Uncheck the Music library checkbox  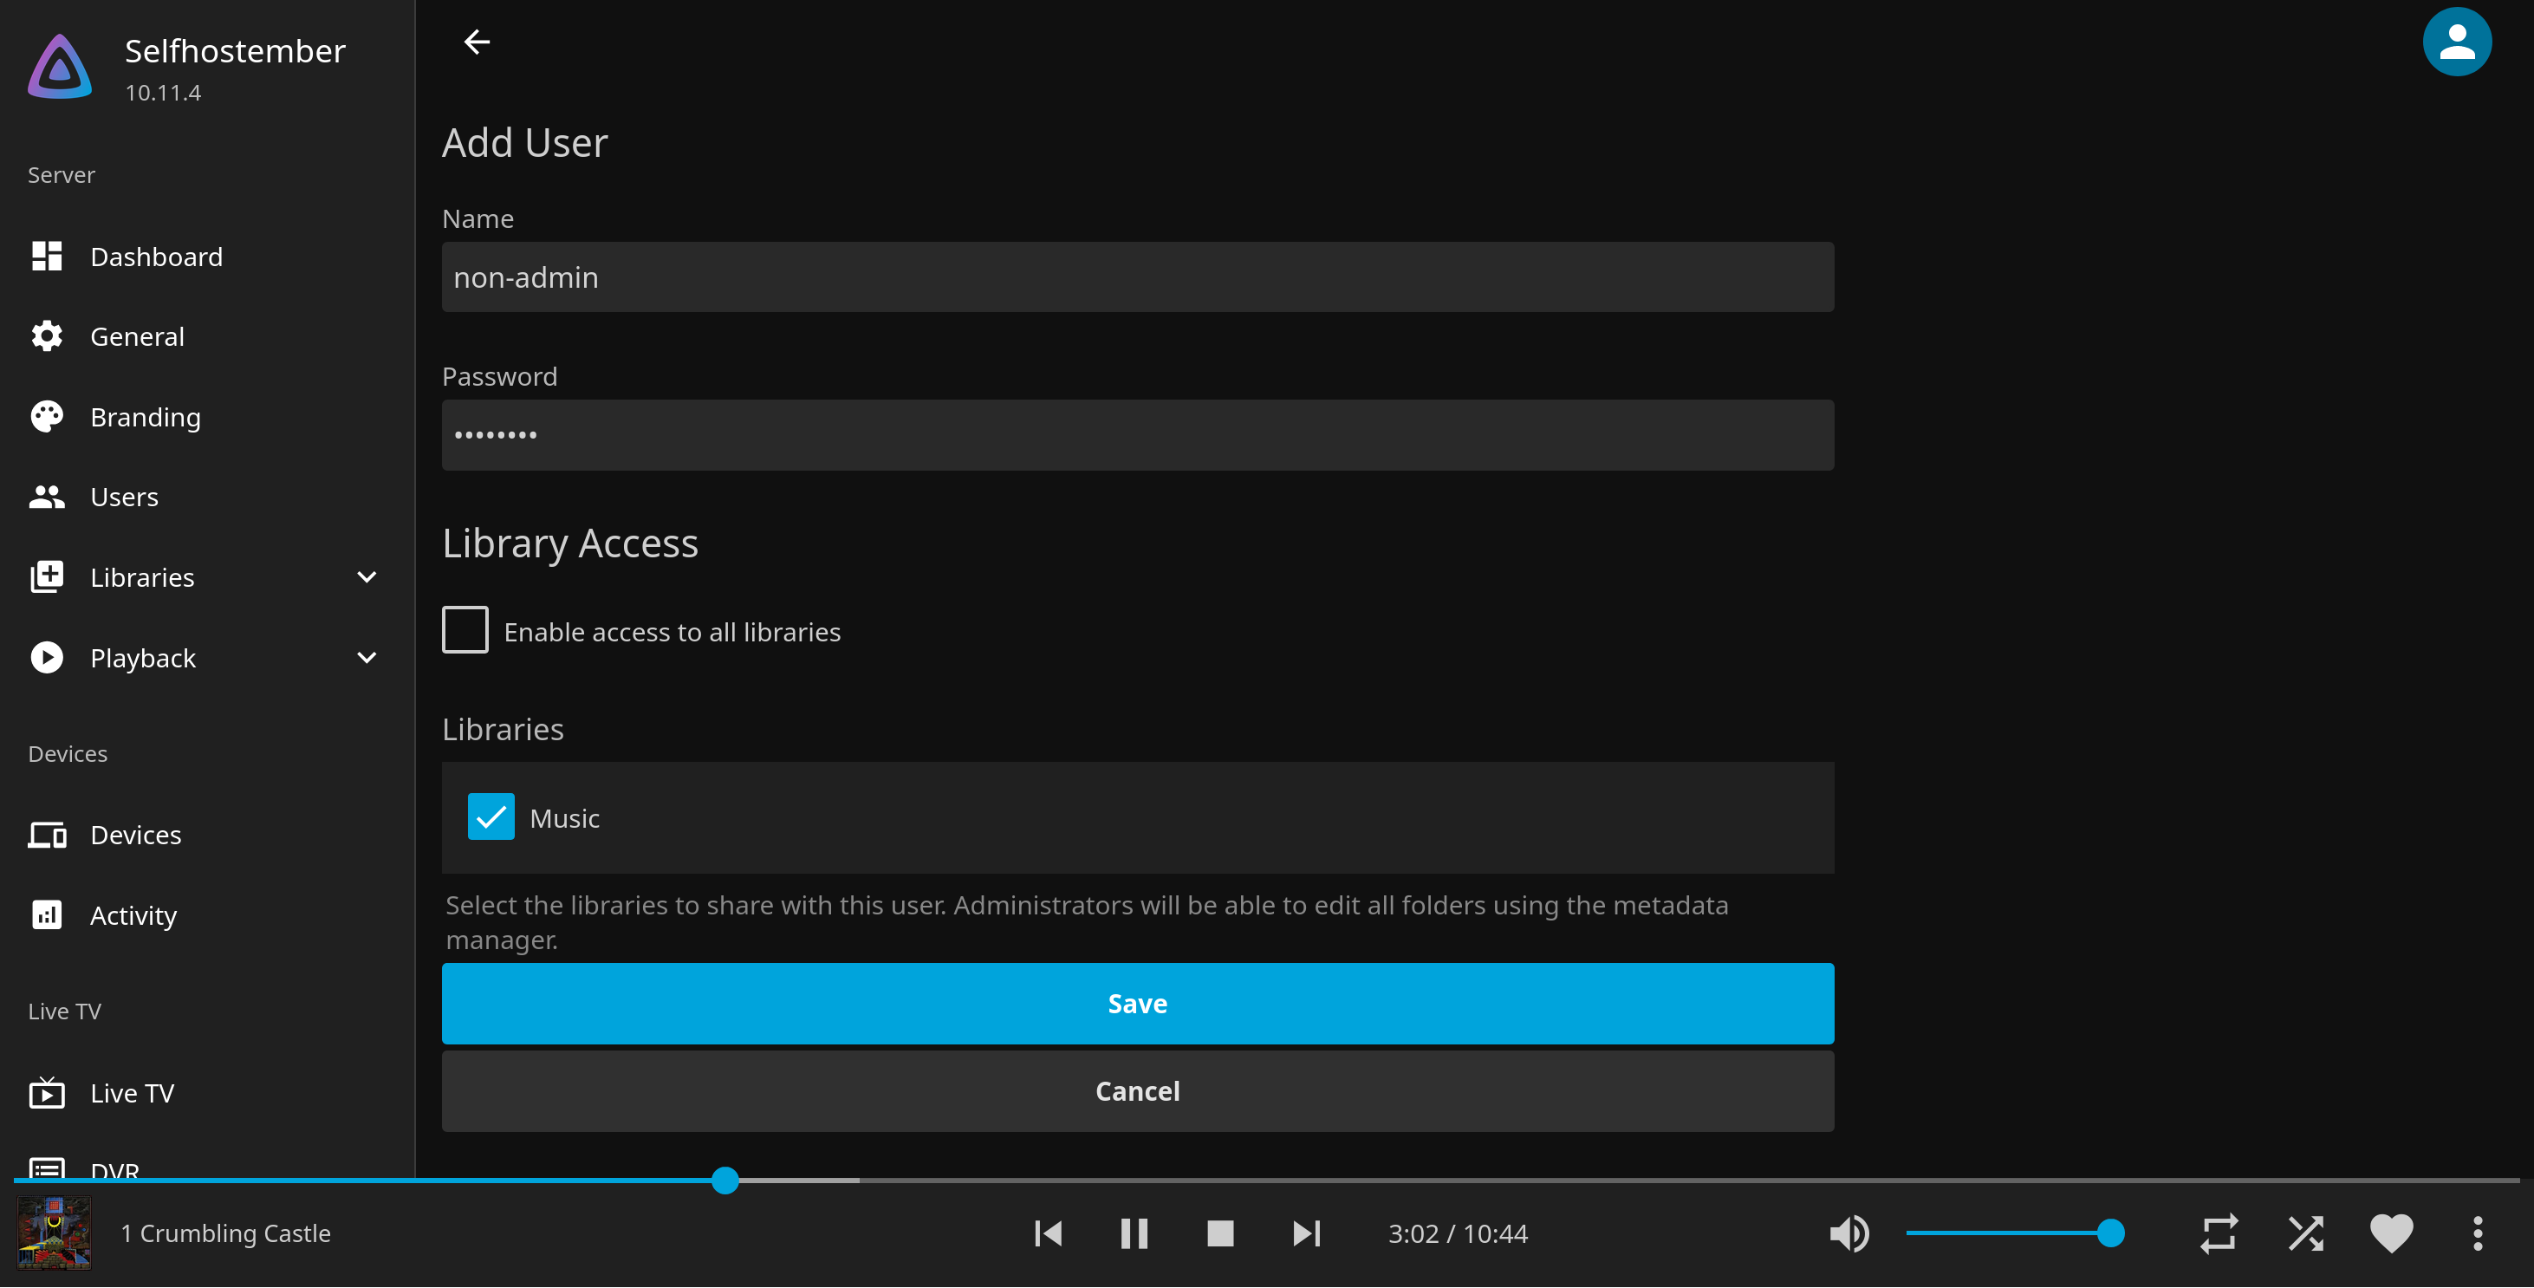[x=491, y=816]
